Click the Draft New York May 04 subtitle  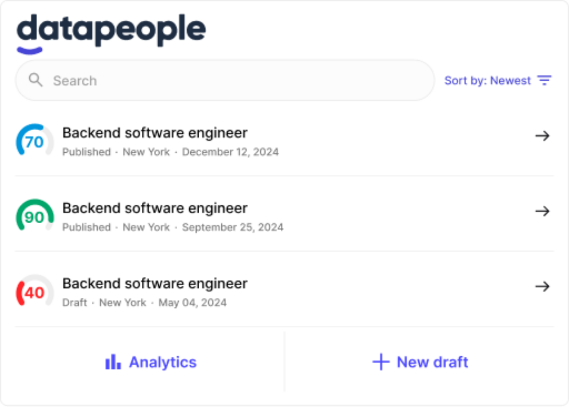point(145,302)
